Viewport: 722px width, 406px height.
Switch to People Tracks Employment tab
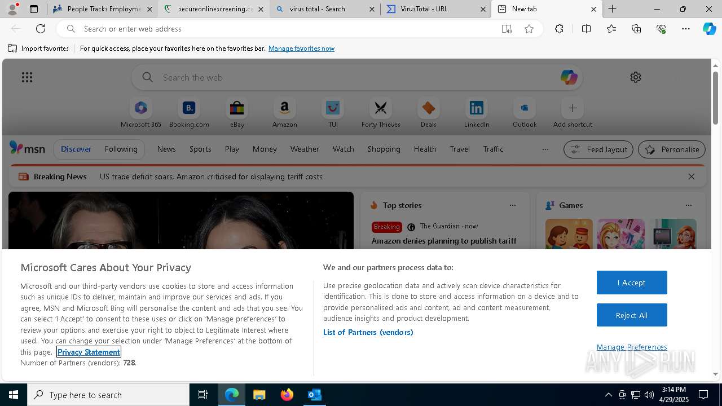[103, 9]
